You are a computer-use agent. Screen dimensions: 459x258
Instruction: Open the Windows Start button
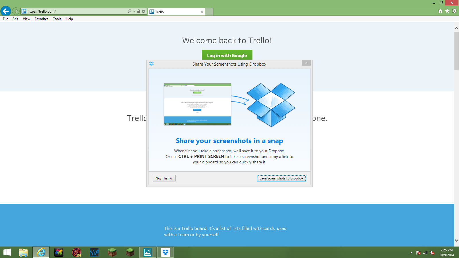point(7,252)
